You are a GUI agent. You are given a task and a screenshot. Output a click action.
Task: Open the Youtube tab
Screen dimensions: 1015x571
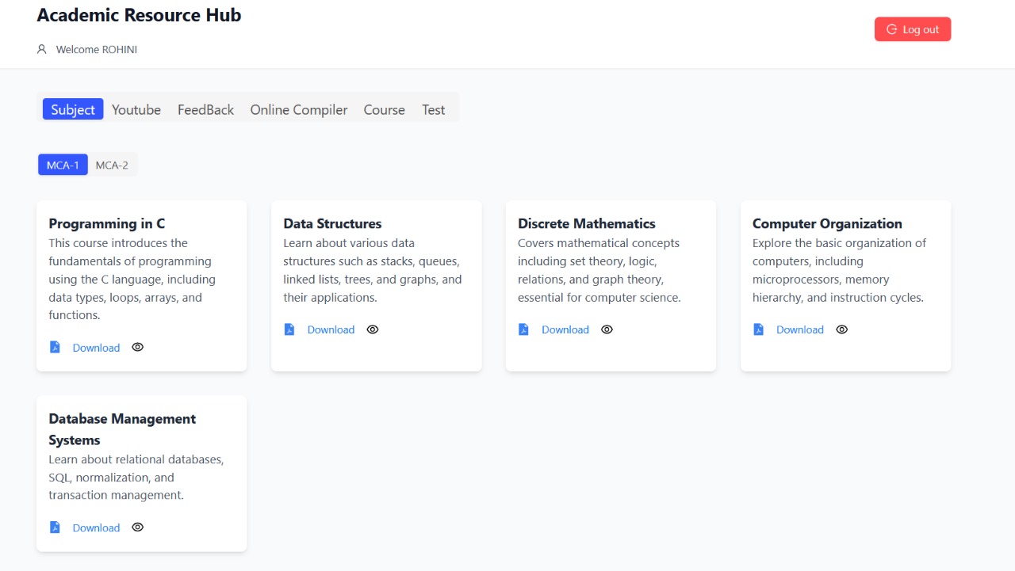[x=136, y=109]
